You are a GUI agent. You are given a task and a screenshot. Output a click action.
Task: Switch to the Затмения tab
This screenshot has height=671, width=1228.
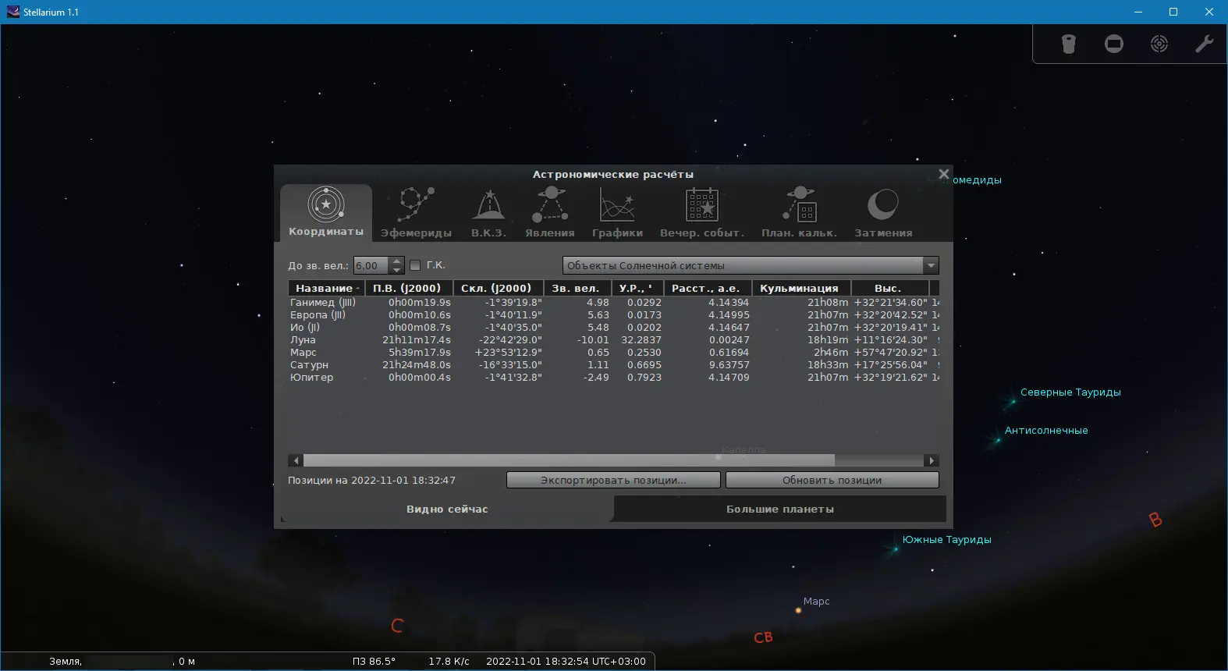[883, 212]
